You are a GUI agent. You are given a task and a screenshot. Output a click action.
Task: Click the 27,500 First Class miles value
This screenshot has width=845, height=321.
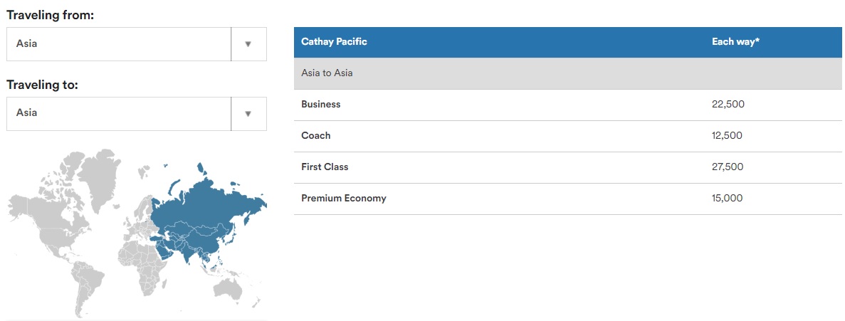pos(728,167)
